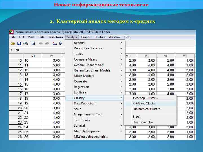Expand the Scale submenu
203x152 pixels.
95,109
